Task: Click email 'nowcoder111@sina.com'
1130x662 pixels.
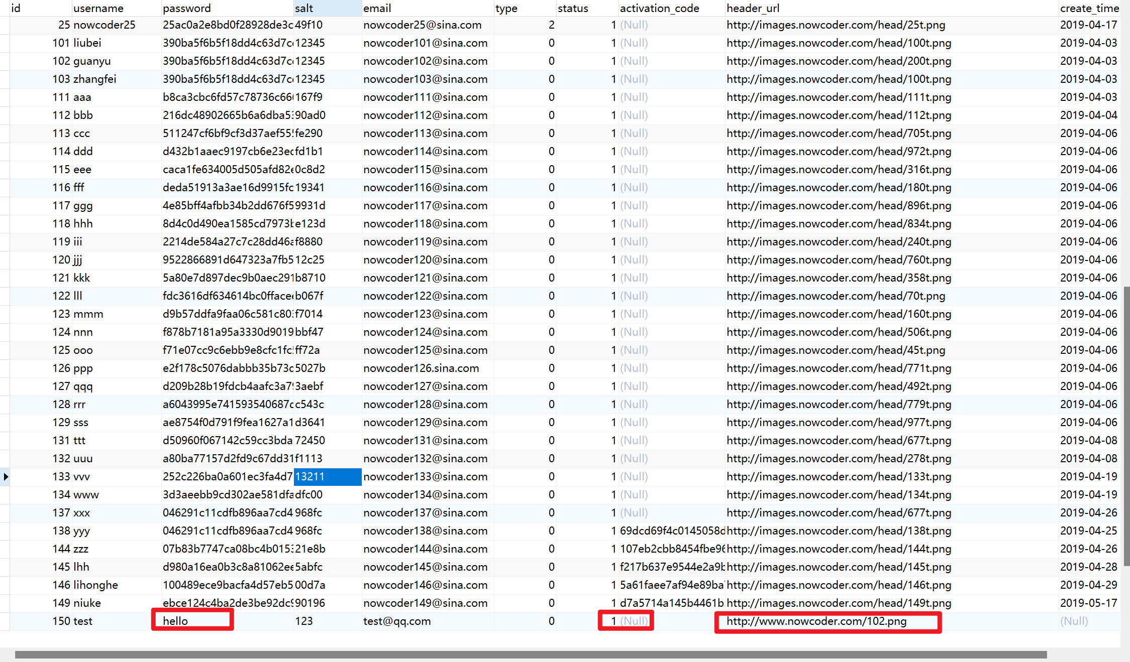Action: tap(426, 97)
